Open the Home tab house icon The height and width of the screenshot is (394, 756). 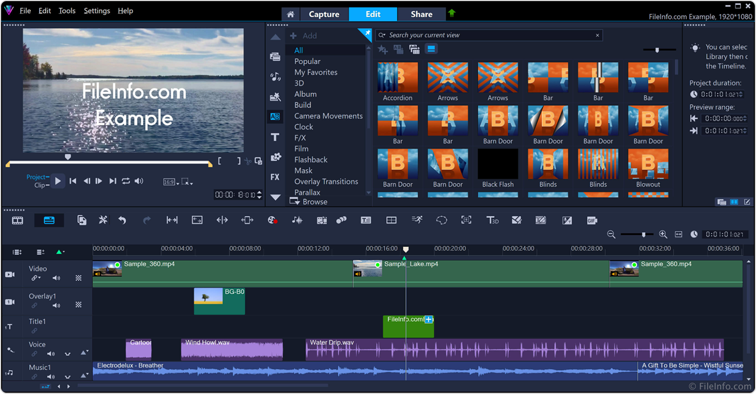point(291,15)
